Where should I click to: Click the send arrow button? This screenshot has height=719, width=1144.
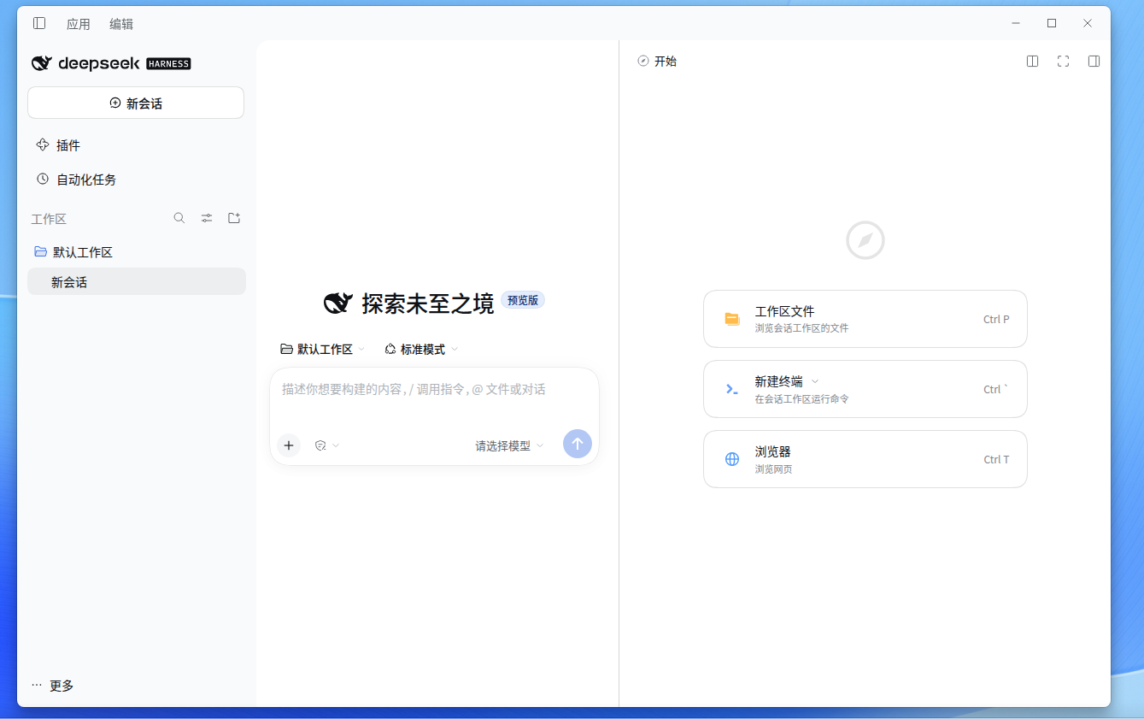[578, 444]
